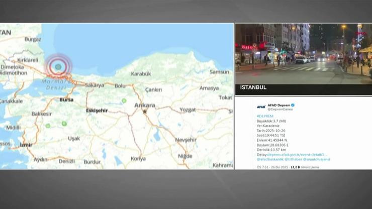Open the AFAD Deprem profile name
Image resolution: width=372 pixels, height=209 pixels.
279,105
